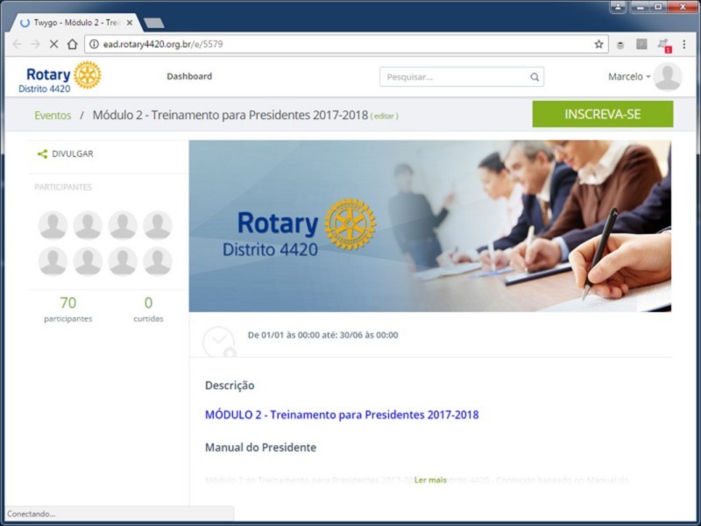Click Marcelo's profile avatar

(x=667, y=77)
